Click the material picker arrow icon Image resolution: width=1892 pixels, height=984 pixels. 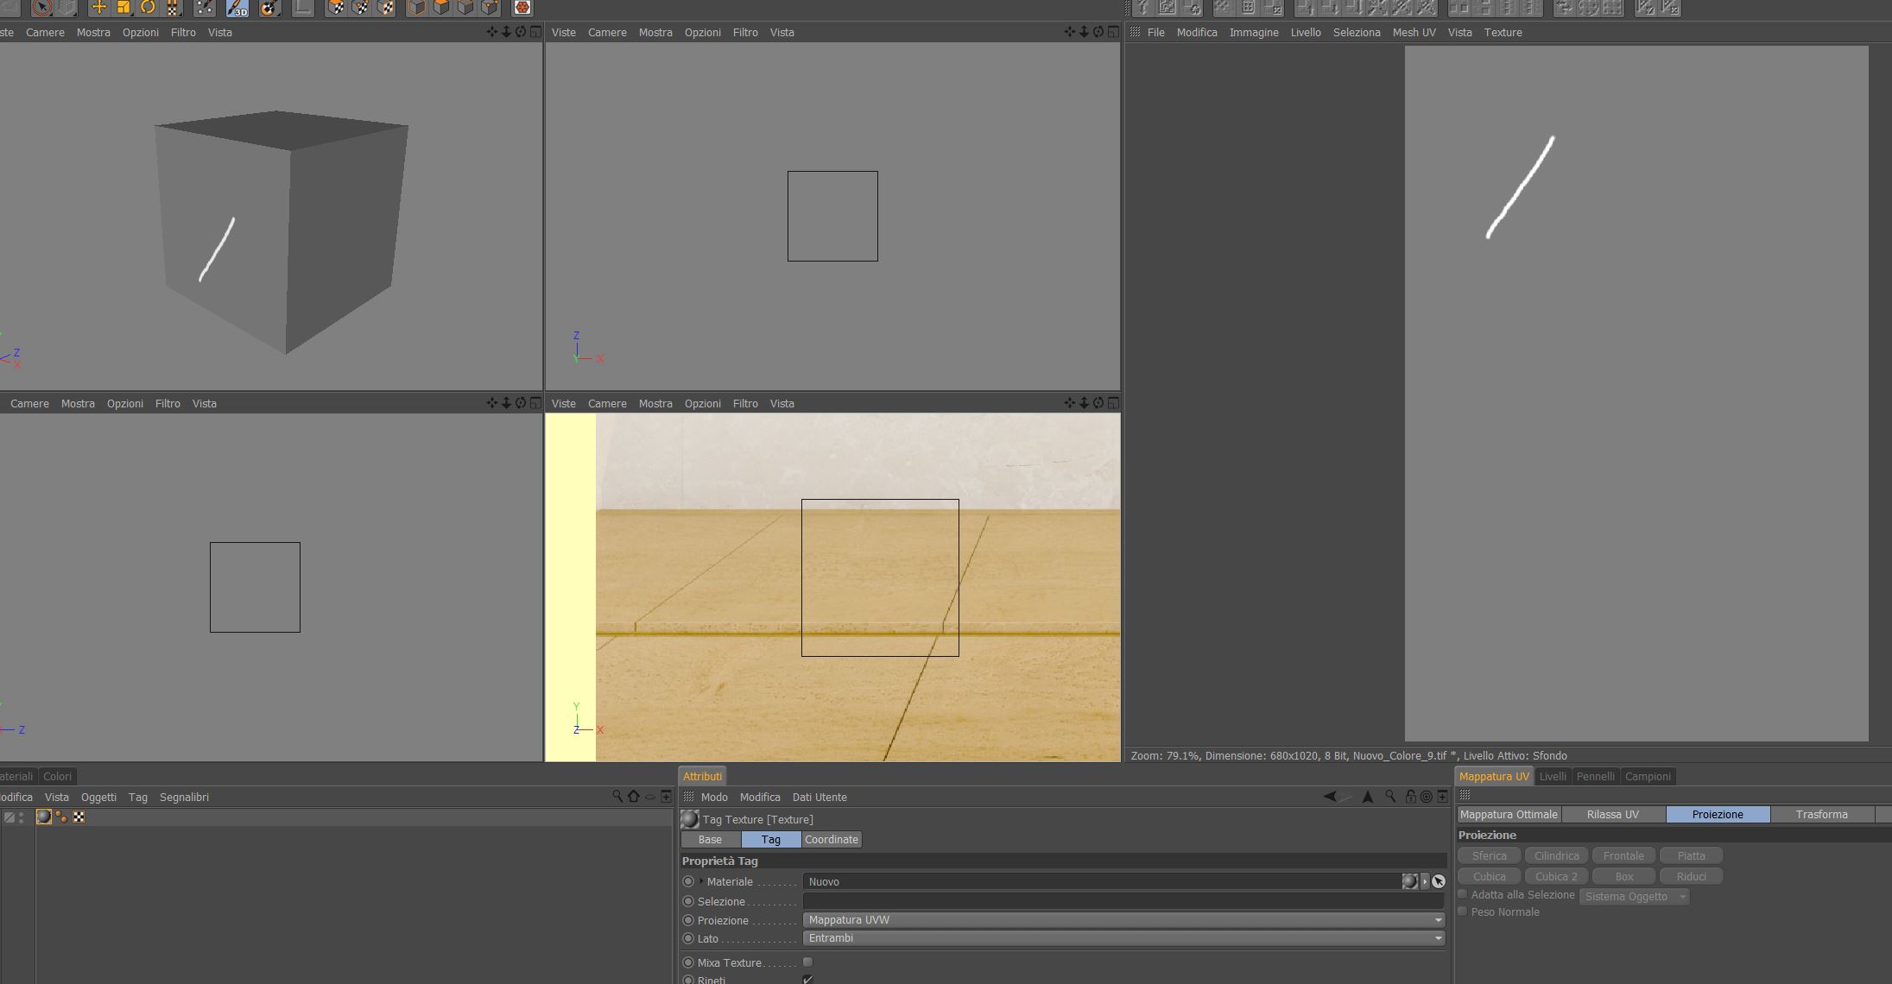1439,881
